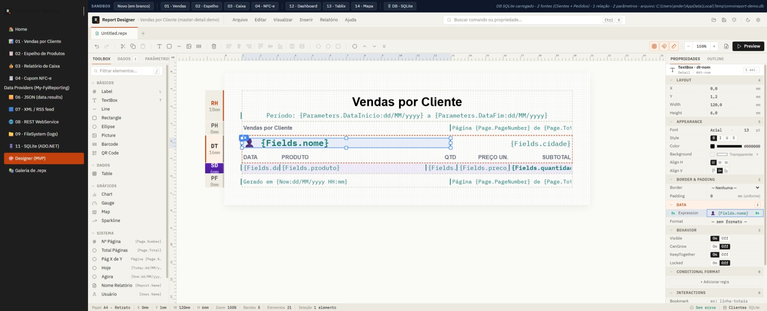This screenshot has width=767, height=311.
Task: Toggle Bold style button B
Action: click(714, 138)
